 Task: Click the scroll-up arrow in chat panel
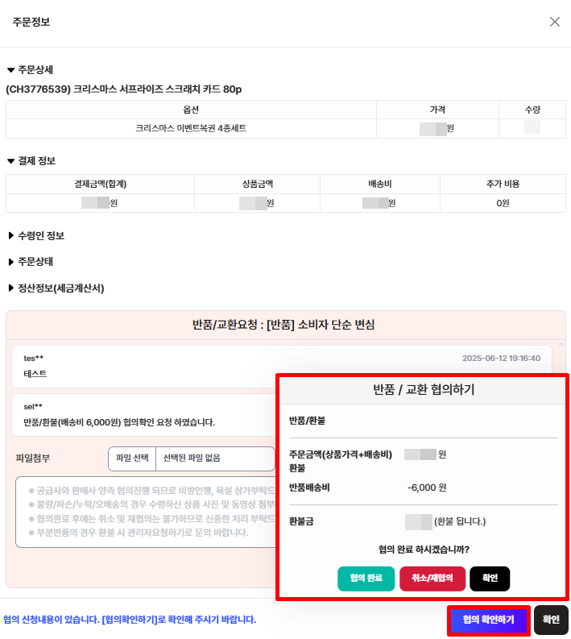(561, 344)
